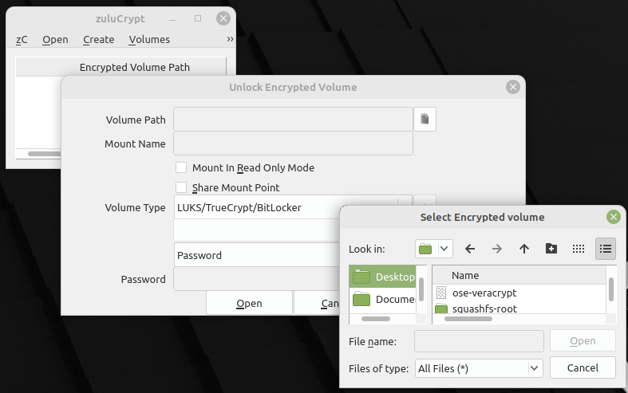Click Cancel in Unlock Encrypted Volume dialog
Screen dimensions: 628x393
[x=317, y=304]
